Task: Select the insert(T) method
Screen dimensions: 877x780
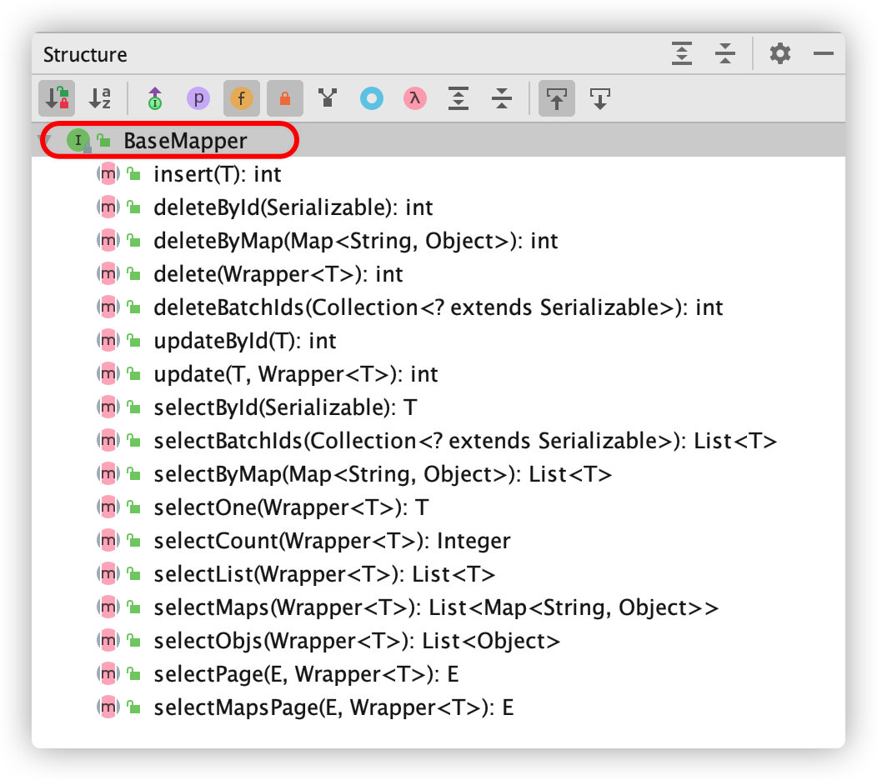Action: (217, 174)
